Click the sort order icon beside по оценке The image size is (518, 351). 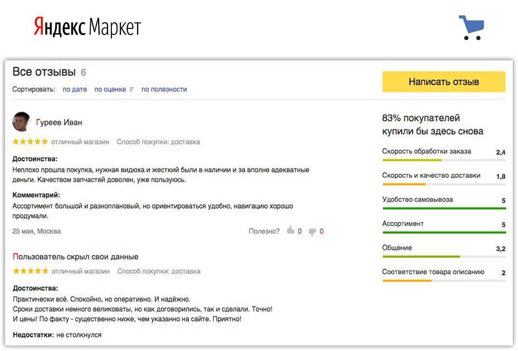pyautogui.click(x=131, y=89)
